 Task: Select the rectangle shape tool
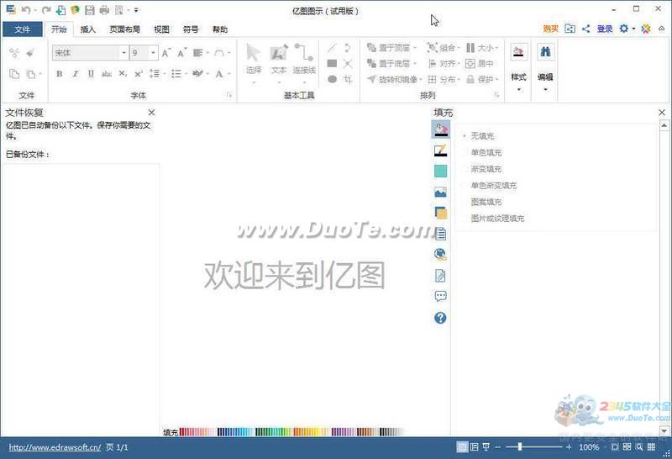point(332,64)
